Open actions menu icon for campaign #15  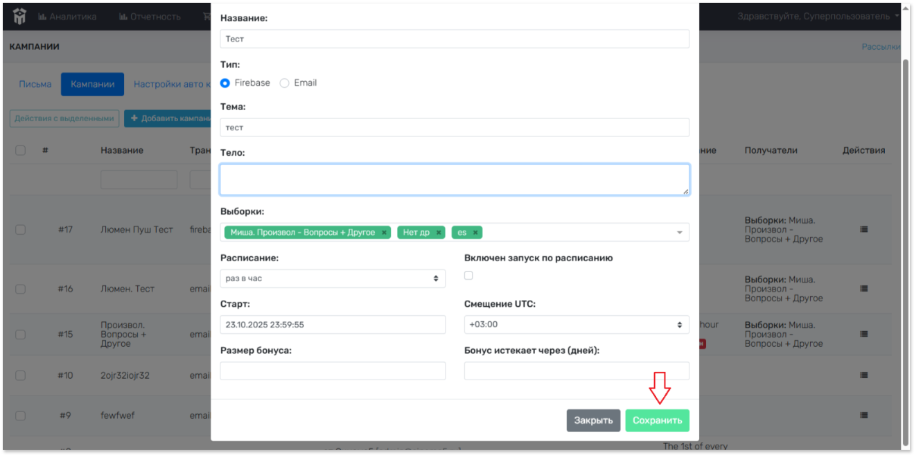[863, 334]
